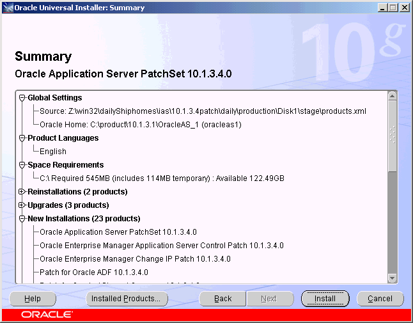
Task: Select the Product Languages heading
Action: 63,138
